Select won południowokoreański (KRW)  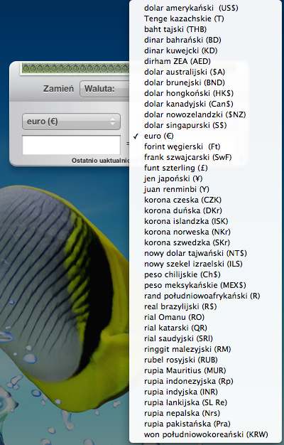tap(205, 435)
